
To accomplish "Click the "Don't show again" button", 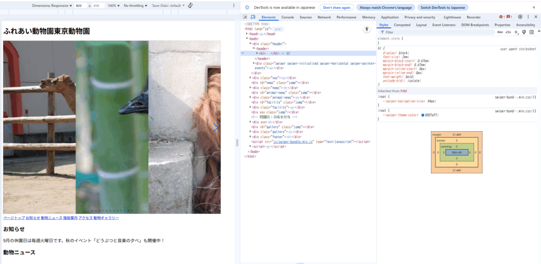I will tap(337, 7).
